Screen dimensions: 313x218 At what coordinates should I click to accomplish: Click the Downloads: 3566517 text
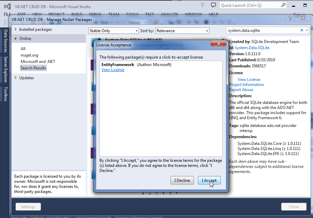pos(247,66)
